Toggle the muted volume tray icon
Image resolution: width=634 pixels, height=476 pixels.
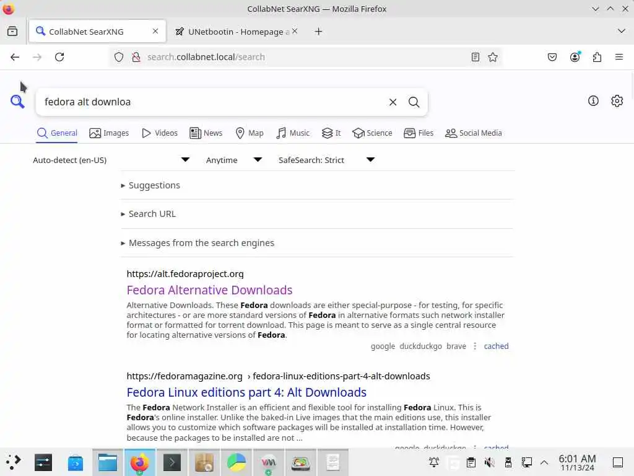489,462
